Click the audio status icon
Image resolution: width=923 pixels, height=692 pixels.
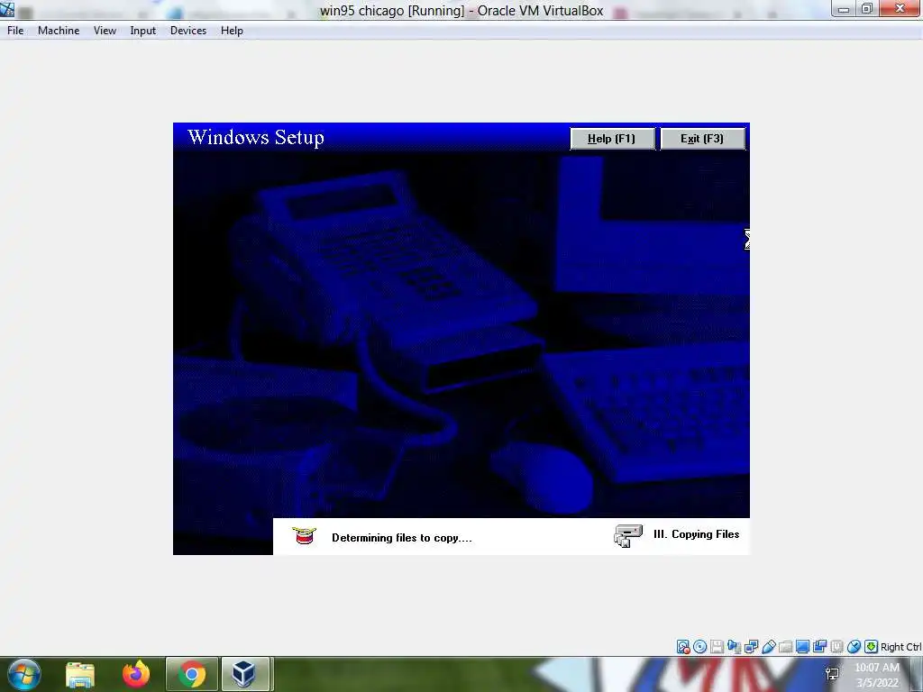coord(734,647)
